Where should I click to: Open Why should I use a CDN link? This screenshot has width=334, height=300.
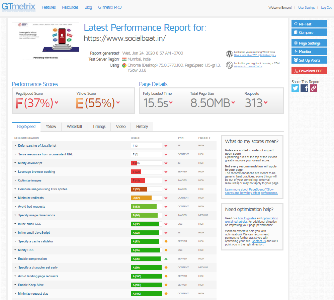[248, 67]
